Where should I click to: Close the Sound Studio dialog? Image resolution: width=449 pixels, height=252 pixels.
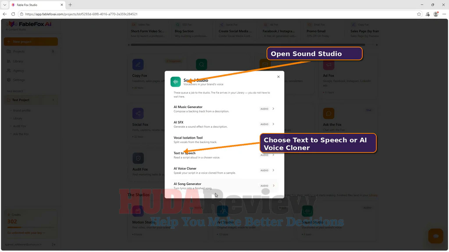coord(278,77)
